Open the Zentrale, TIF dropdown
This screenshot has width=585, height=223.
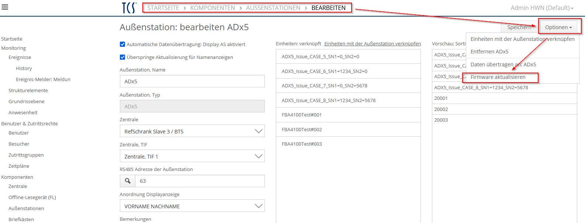click(192, 156)
